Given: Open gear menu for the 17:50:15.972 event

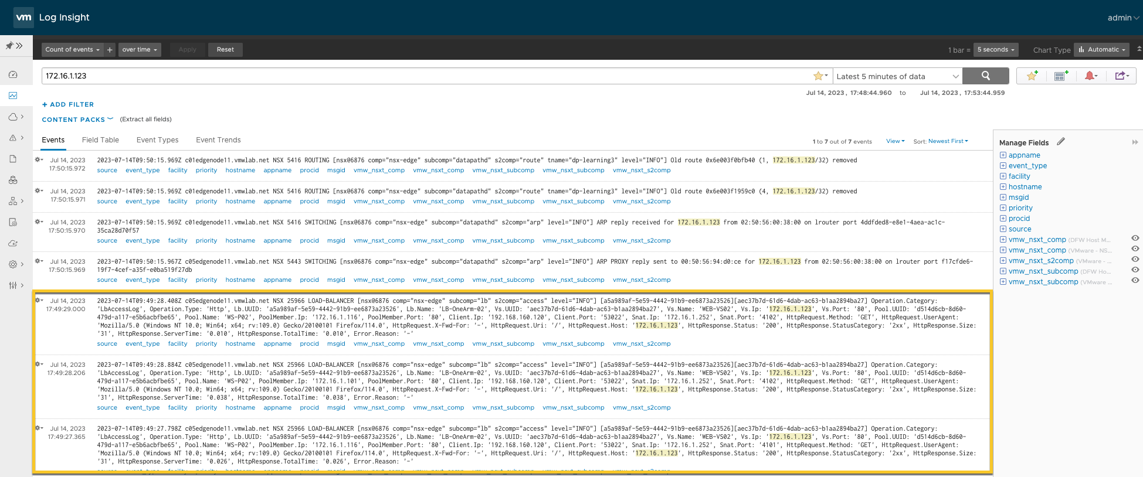Looking at the screenshot, I should (x=39, y=159).
